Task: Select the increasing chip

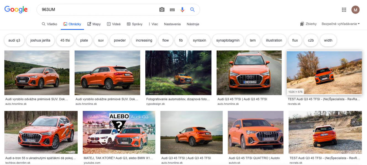Action: (144, 40)
